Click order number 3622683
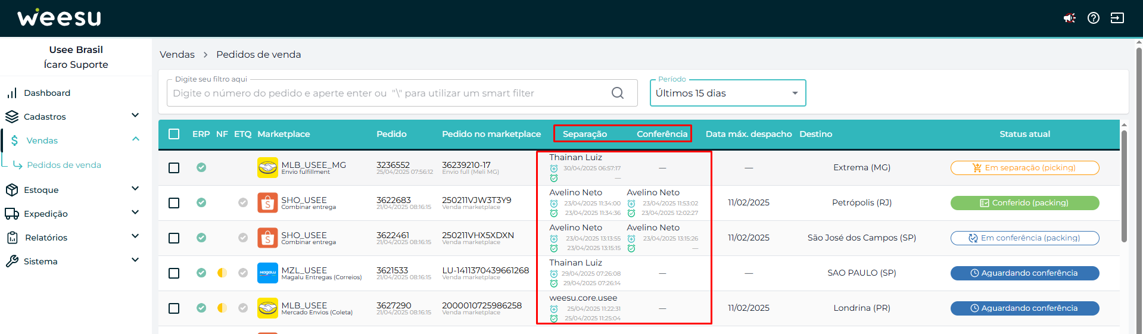 coord(394,200)
